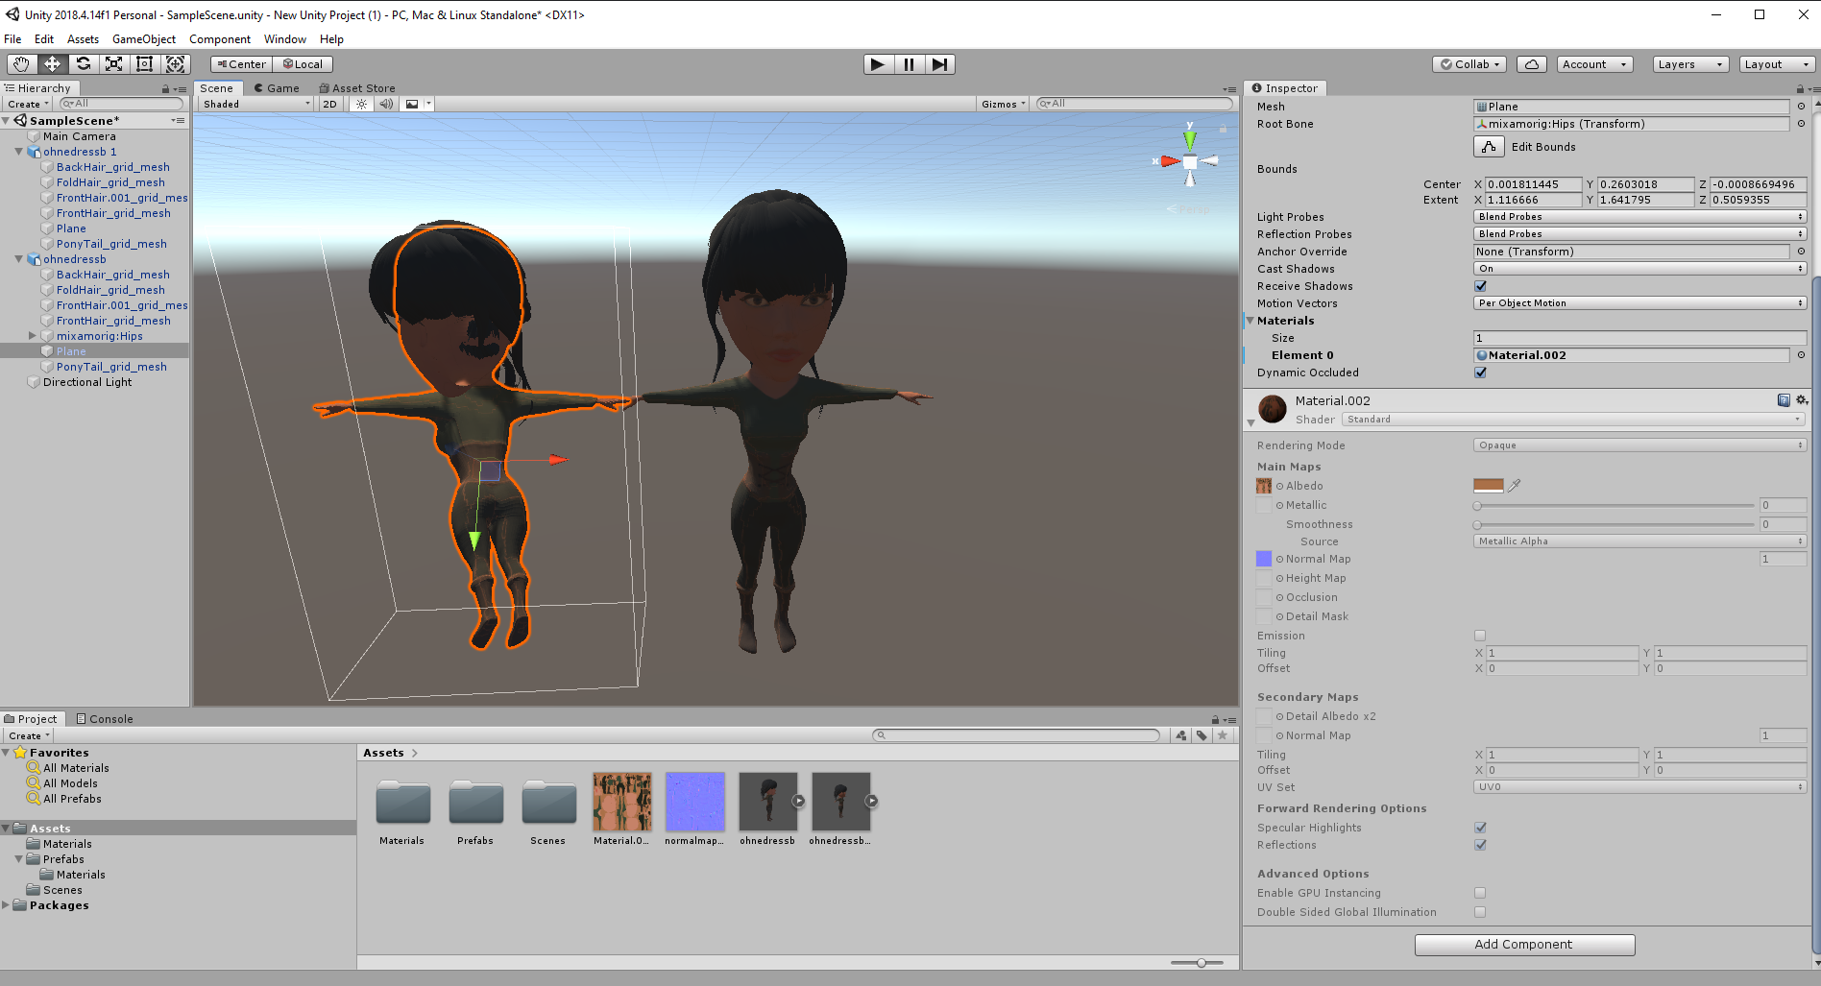Select Albedo texture slot thumbnail
This screenshot has width=1821, height=986.
1264,486
